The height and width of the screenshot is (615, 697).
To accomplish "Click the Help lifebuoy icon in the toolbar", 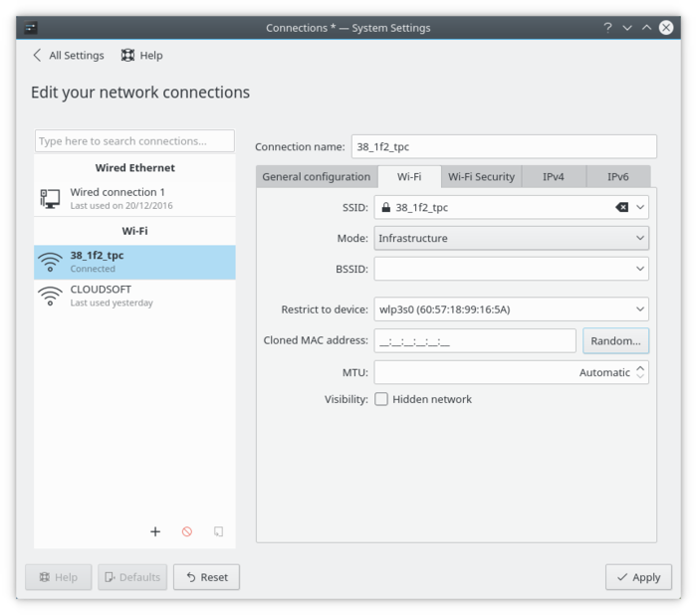I will 128,56.
